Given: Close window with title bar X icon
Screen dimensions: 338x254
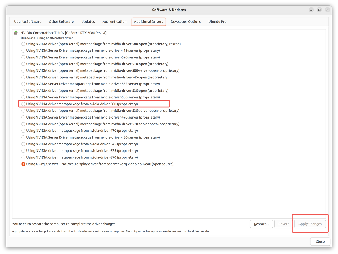Looking at the screenshot, I should coord(327,10).
